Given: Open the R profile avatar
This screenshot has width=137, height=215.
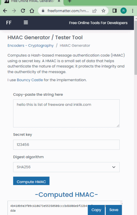Looking at the screenshot, I should point(123,11).
